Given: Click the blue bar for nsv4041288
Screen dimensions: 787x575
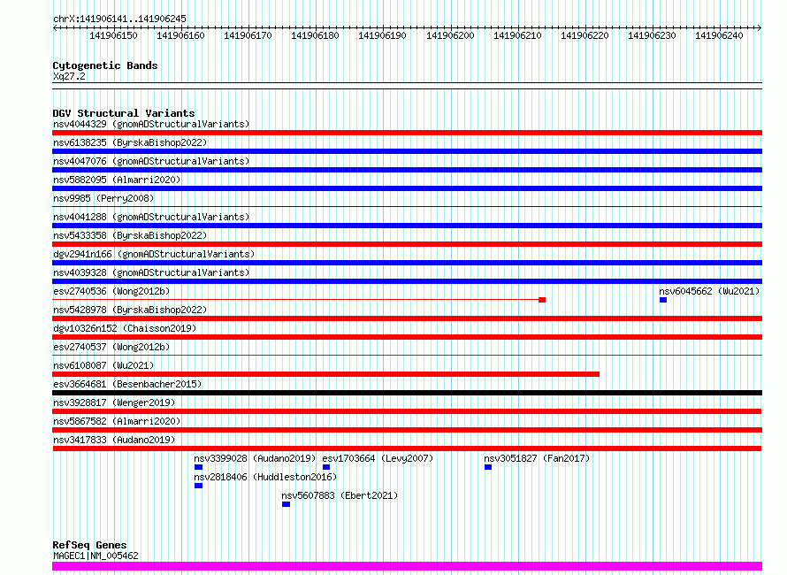Looking at the screenshot, I should [407, 226].
